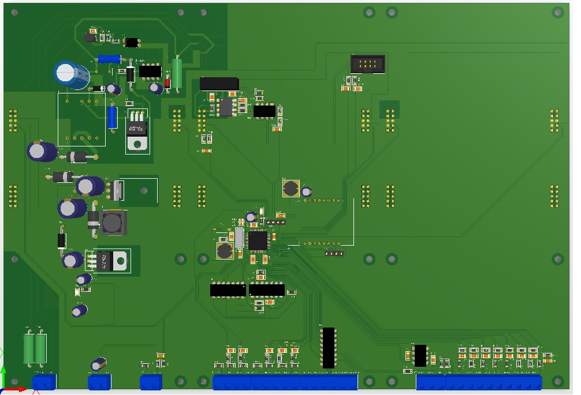Click the left resistor of the bottom-left green pair

(29, 348)
